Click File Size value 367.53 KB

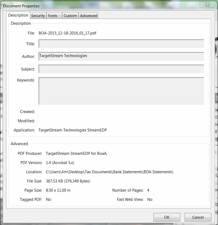coord(68,181)
